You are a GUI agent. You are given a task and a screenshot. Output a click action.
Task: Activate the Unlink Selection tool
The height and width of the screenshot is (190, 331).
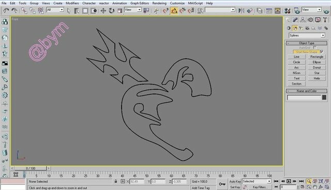[x=32, y=10]
